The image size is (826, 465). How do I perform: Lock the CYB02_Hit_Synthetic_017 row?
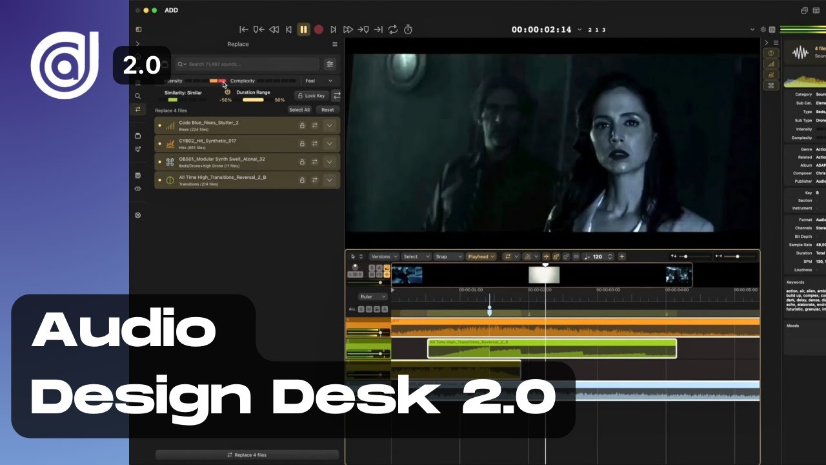point(302,143)
